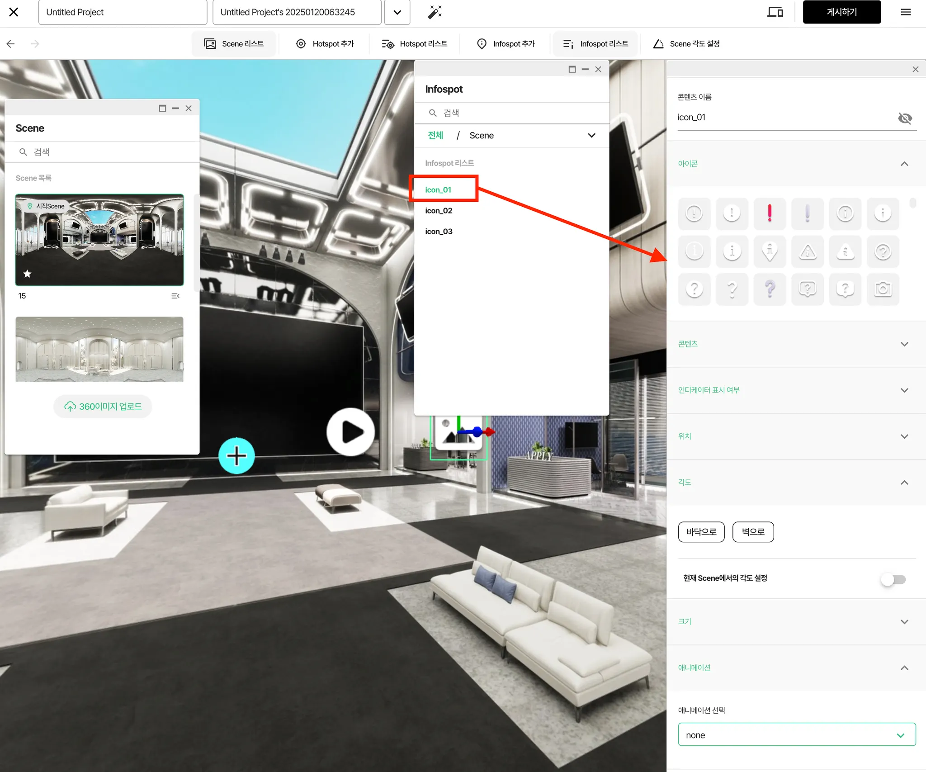Viewport: 926px width, 772px height.
Task: Click Infospot 추가 in toolbar
Action: [506, 44]
